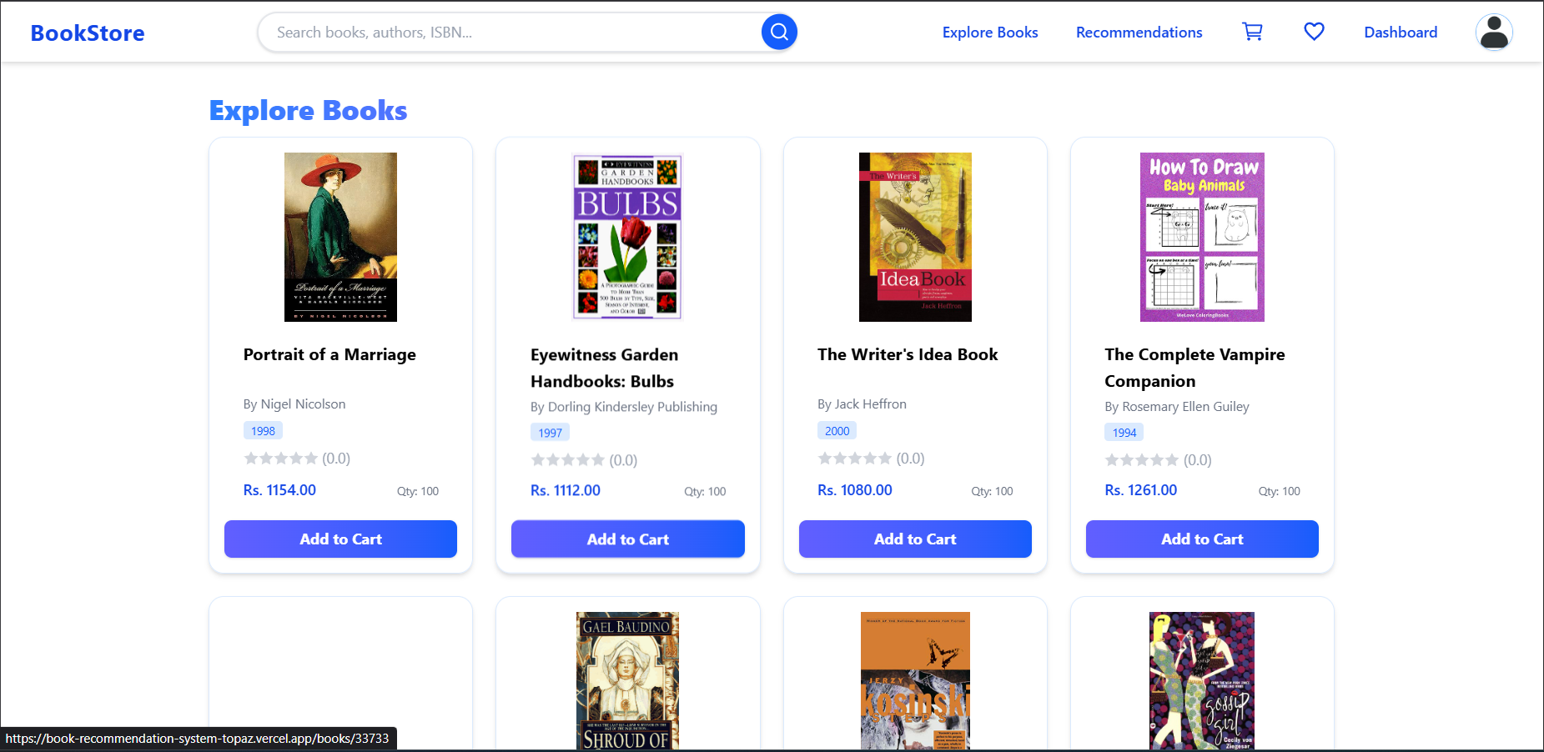Click the user profile avatar icon
This screenshot has height=752, width=1544.
(x=1494, y=32)
